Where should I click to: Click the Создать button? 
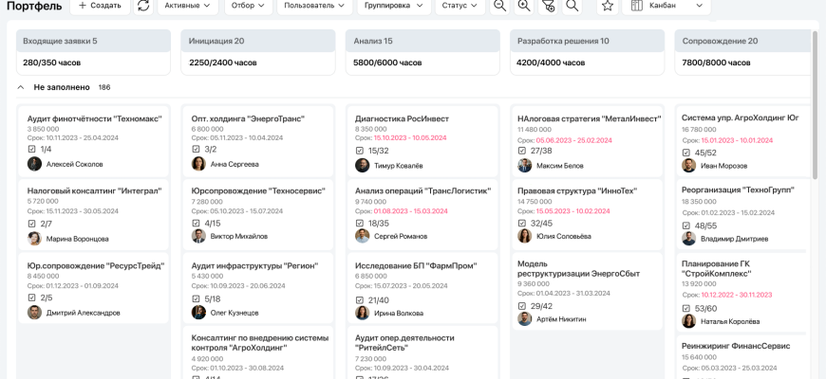click(100, 6)
